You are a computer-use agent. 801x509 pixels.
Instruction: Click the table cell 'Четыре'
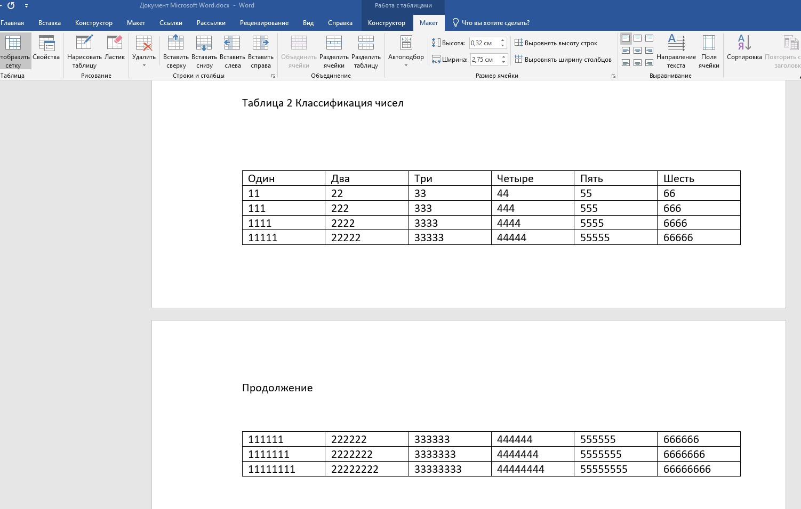click(x=532, y=178)
